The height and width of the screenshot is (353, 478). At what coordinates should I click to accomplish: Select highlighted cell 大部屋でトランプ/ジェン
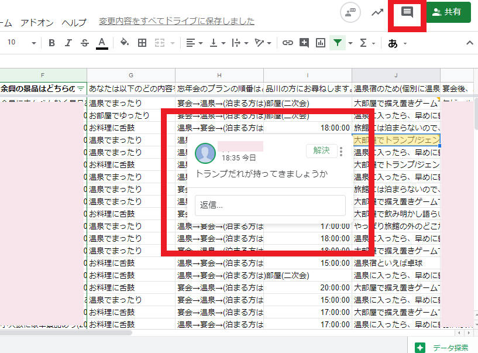click(396, 140)
